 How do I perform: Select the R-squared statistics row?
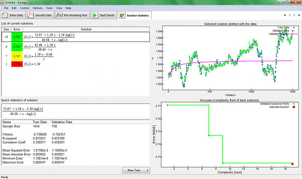coord(75,138)
